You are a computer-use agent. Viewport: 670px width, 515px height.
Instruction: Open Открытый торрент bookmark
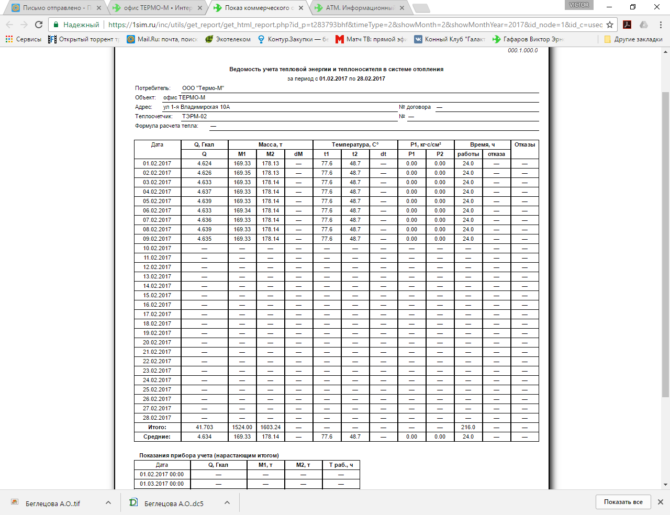84,39
